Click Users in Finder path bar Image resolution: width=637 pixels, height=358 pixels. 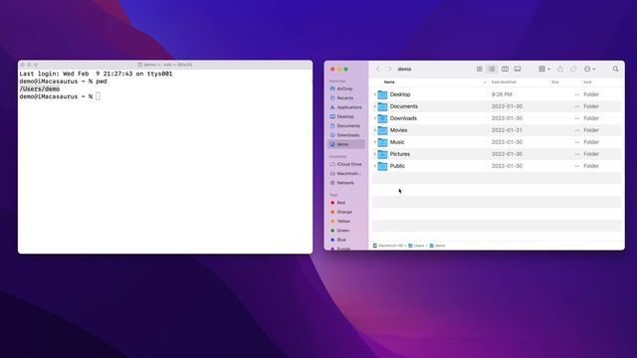(x=416, y=246)
